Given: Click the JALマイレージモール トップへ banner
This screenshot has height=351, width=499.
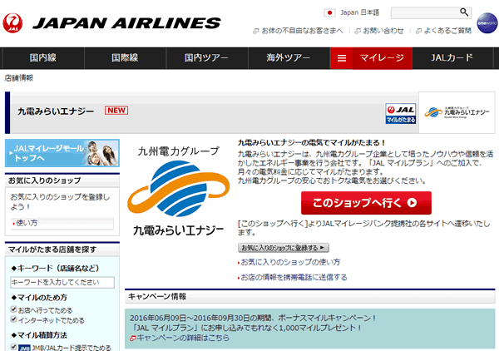Looking at the screenshot, I should [62, 151].
